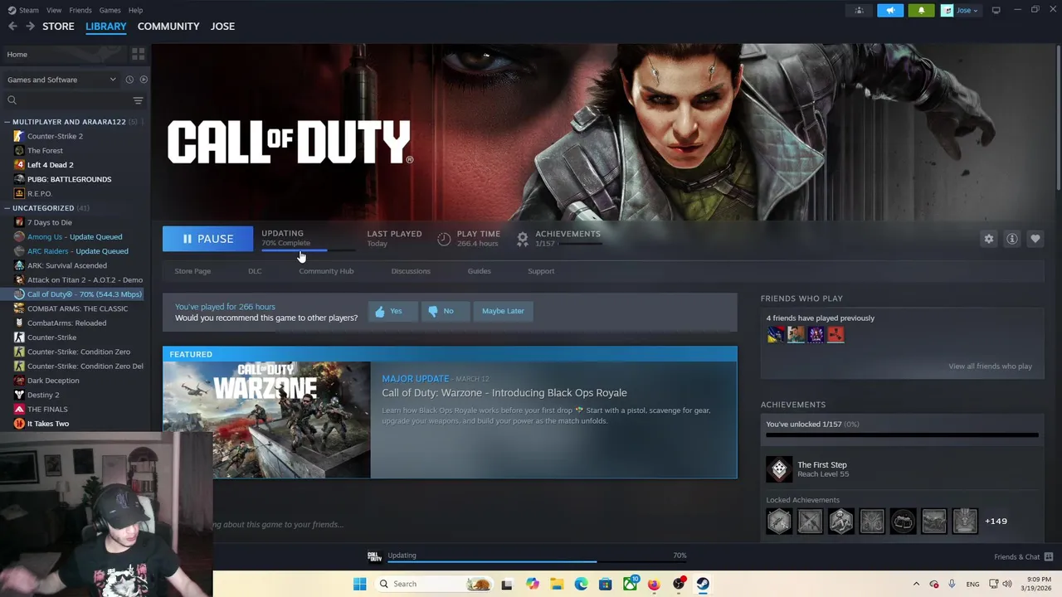Open Call of Duty game info icon
The height and width of the screenshot is (597, 1062).
point(1012,239)
